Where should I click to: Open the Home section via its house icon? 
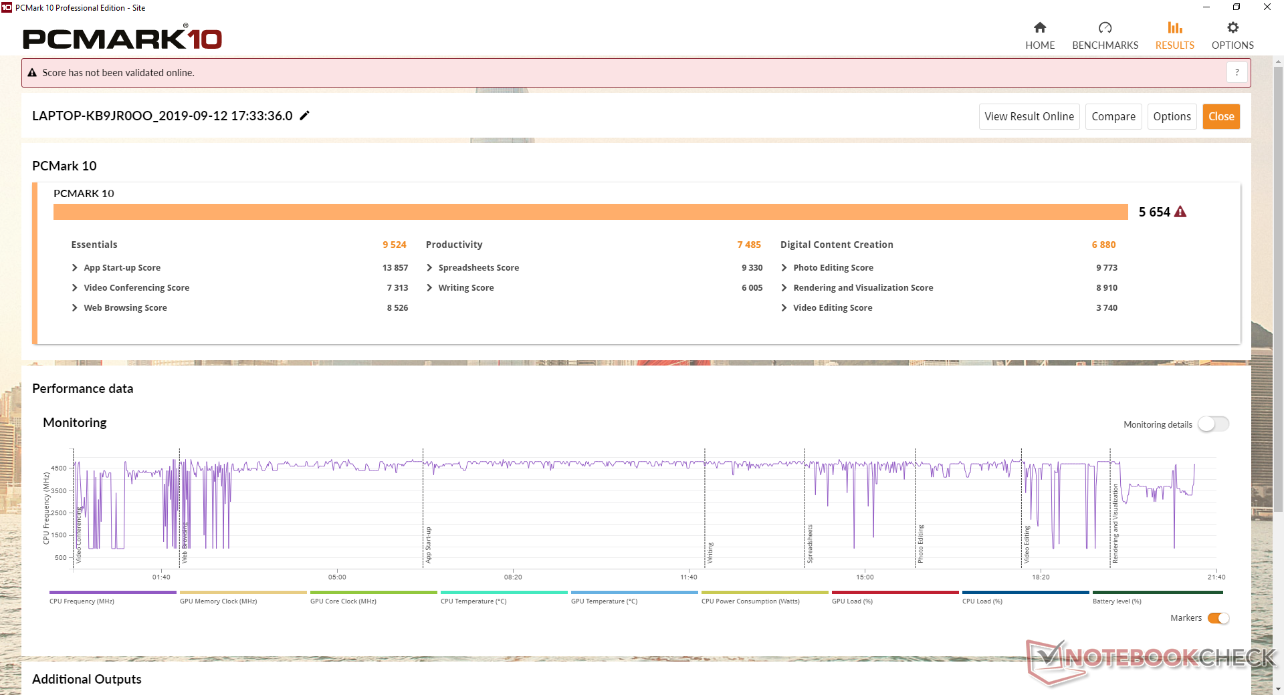1039,27
